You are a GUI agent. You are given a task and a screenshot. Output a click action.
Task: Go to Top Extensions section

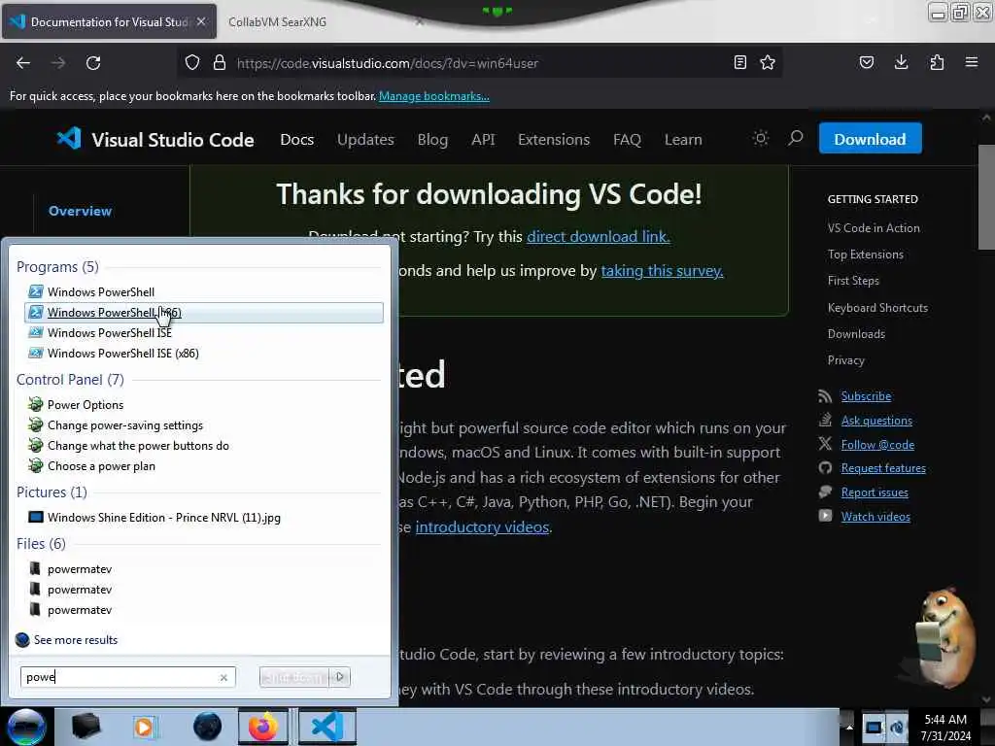pyautogui.click(x=865, y=254)
